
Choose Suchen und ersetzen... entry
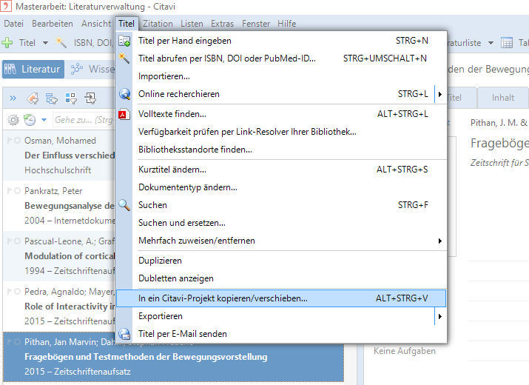[281, 223]
